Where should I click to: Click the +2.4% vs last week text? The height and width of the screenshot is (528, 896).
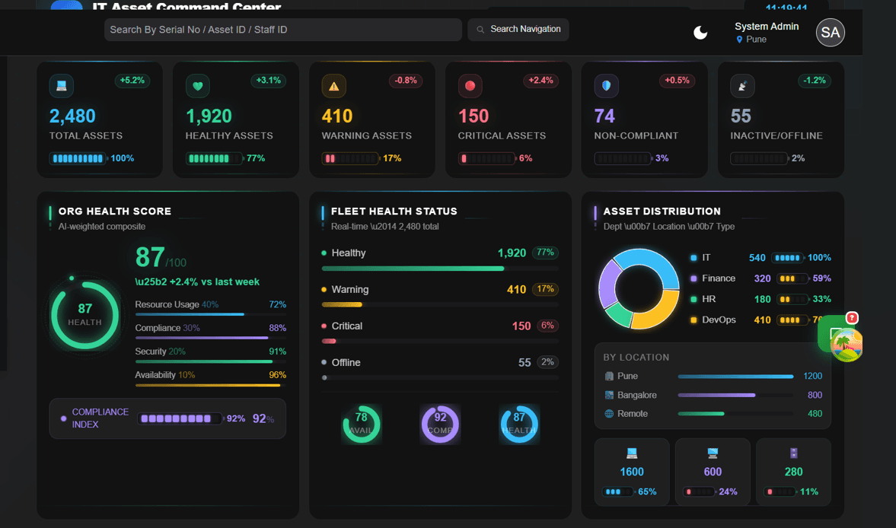pyautogui.click(x=197, y=282)
